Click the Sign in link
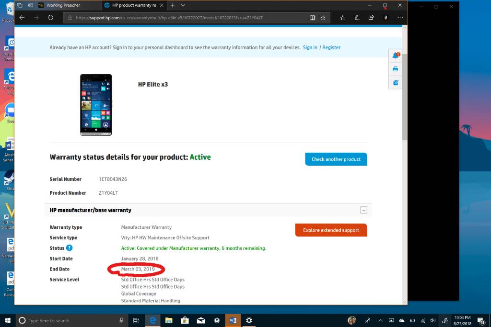Screen dimensions: 491x327 click(310, 47)
